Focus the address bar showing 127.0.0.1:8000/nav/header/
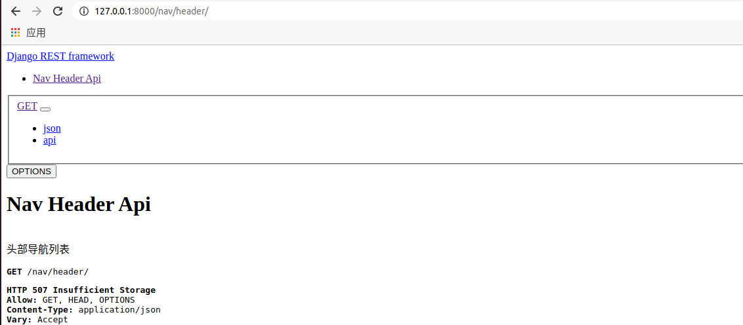This screenshot has height=325, width=743. point(408,11)
